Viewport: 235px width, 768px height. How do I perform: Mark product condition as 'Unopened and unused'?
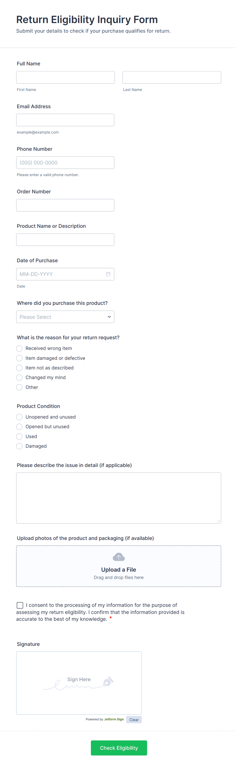[19, 417]
